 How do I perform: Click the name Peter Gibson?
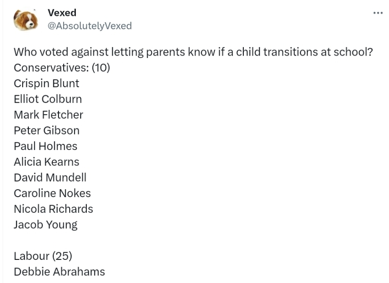(x=47, y=130)
